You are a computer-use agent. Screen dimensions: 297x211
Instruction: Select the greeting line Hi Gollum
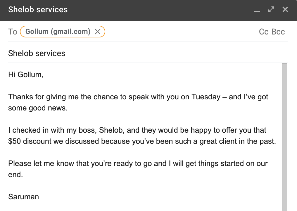(x=26, y=74)
